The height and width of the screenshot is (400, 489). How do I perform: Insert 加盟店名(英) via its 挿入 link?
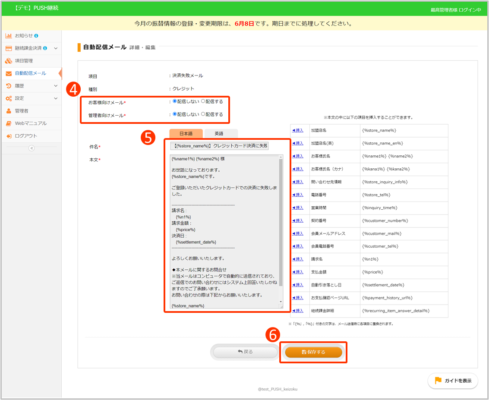coord(297,143)
